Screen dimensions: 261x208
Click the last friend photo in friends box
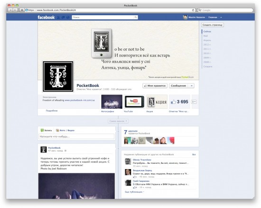pos(171,141)
